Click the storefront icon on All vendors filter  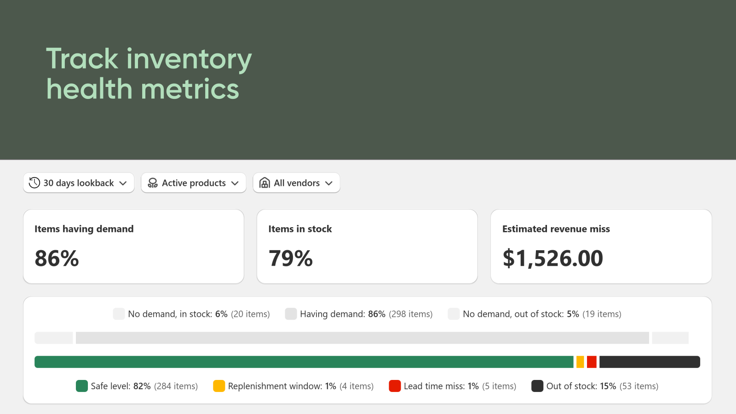tap(264, 183)
